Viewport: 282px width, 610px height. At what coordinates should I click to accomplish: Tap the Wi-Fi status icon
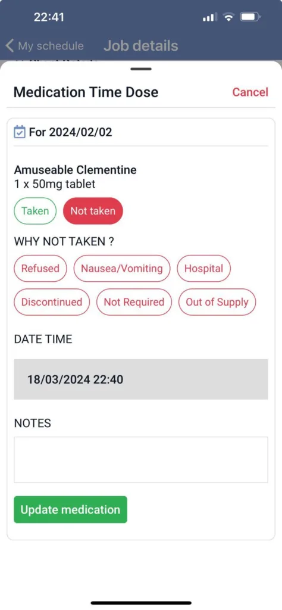229,17
